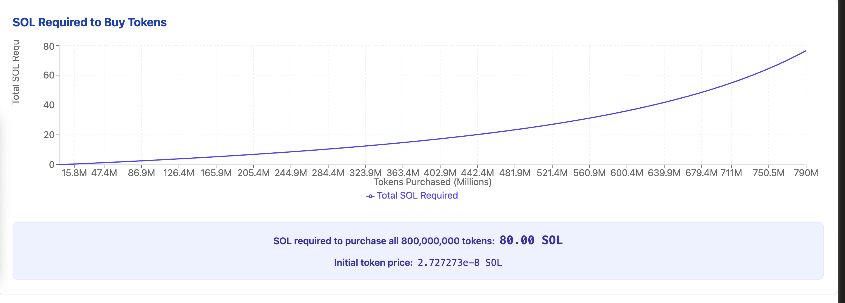Select the 2.727273e-8 SOL initial price value
845x303 pixels.
click(x=460, y=263)
